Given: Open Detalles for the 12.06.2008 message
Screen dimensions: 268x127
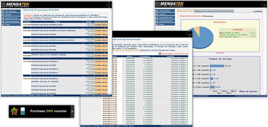Looking at the screenshot, I should pyautogui.click(x=98, y=25).
